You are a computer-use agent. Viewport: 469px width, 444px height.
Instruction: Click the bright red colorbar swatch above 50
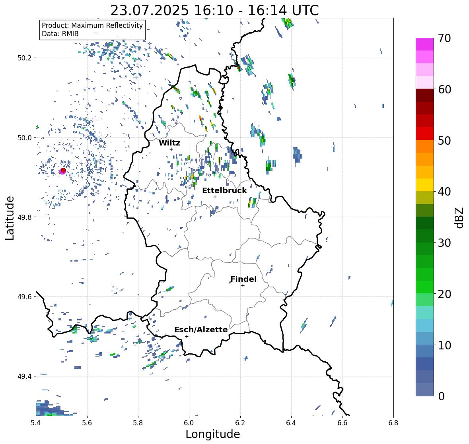(425, 134)
